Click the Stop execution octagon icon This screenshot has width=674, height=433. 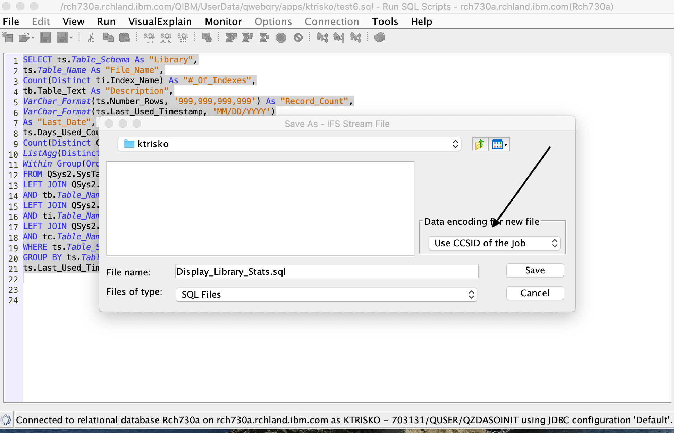pyautogui.click(x=281, y=37)
